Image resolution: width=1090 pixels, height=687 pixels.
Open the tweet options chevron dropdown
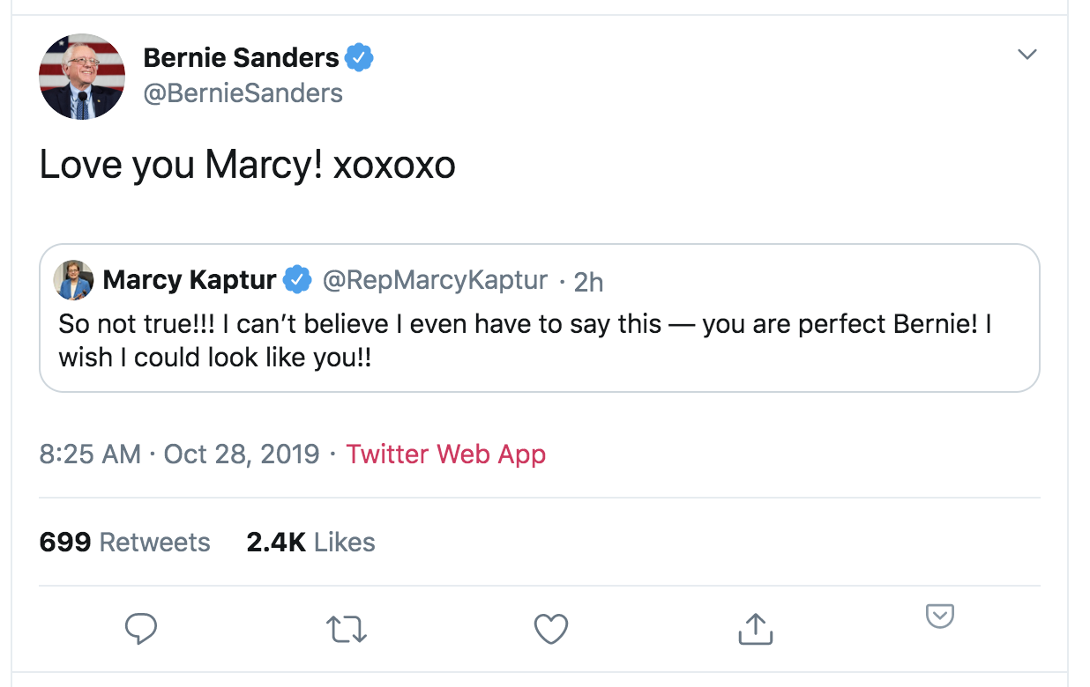[x=1027, y=55]
